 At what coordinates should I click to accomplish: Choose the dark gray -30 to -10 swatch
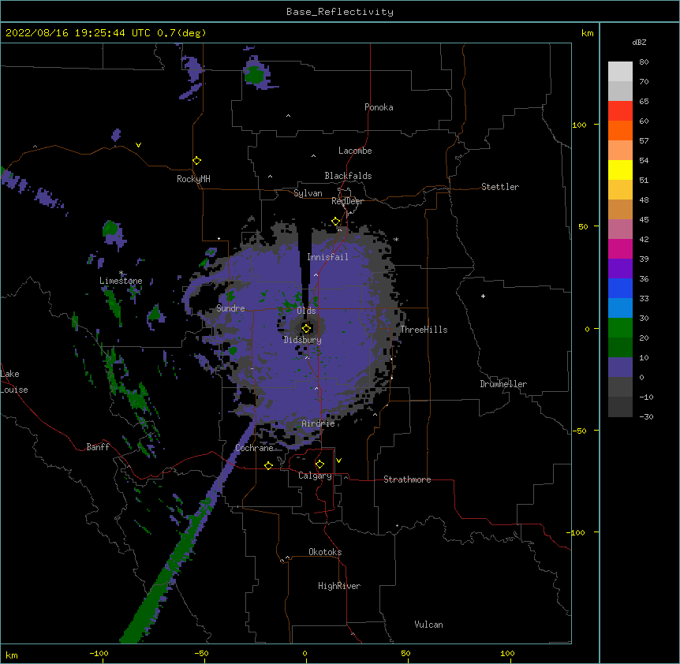(x=620, y=407)
